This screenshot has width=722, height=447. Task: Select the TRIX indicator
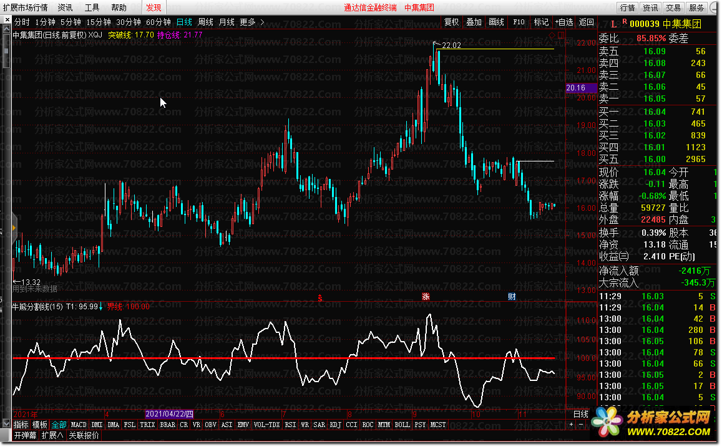[x=147, y=425]
